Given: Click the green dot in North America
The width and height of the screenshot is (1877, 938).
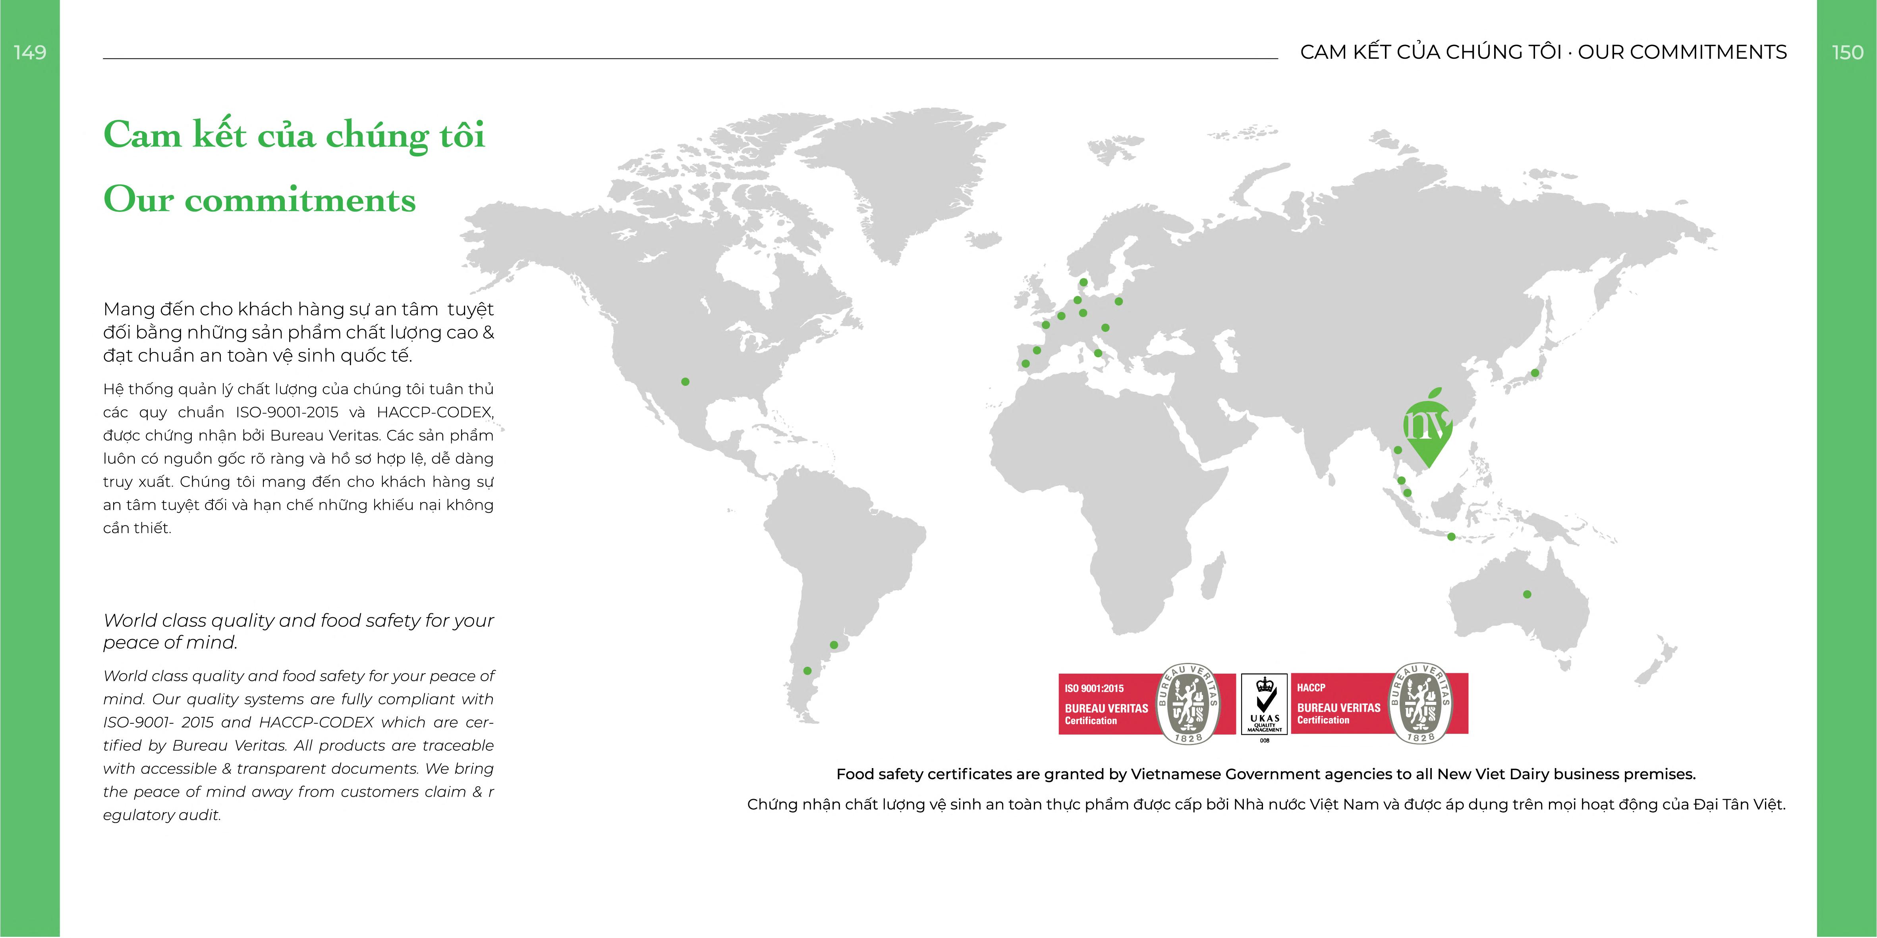Looking at the screenshot, I should tap(685, 381).
